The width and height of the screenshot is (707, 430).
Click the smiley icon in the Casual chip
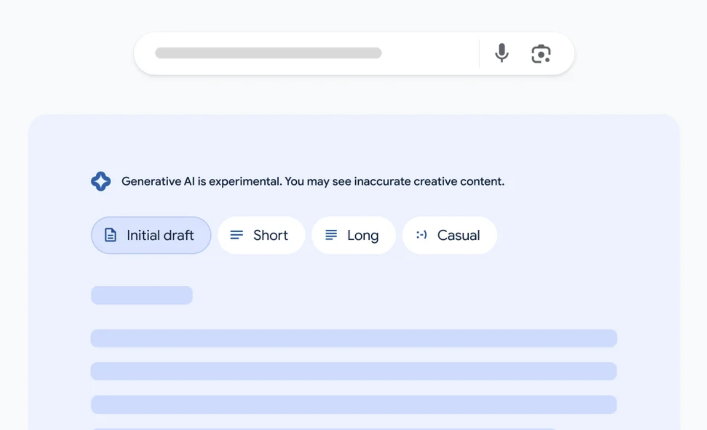[x=421, y=235]
